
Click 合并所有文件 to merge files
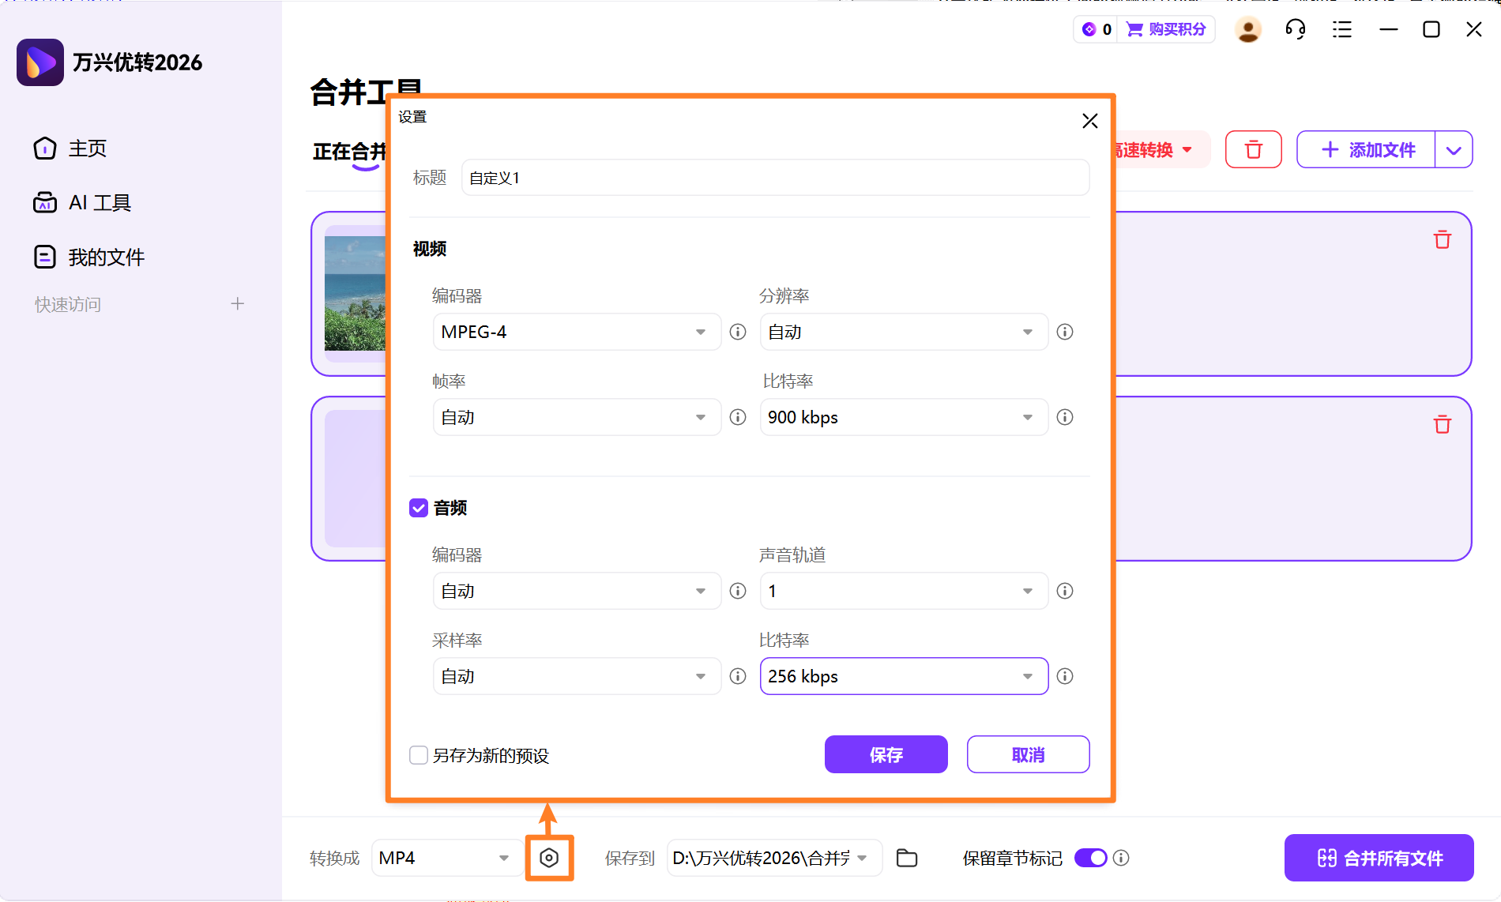[1378, 858]
